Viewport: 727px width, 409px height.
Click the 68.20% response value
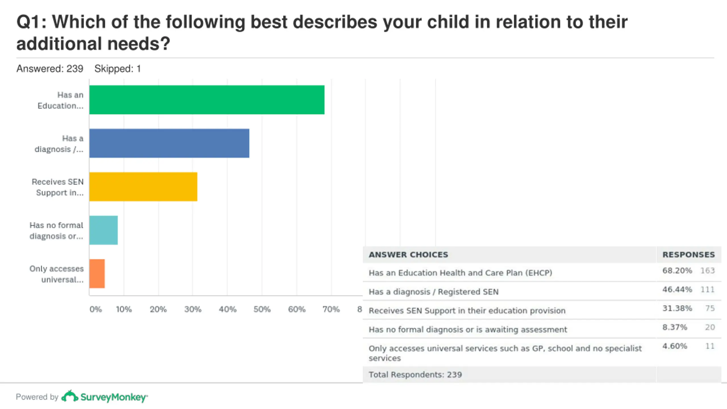(x=677, y=270)
